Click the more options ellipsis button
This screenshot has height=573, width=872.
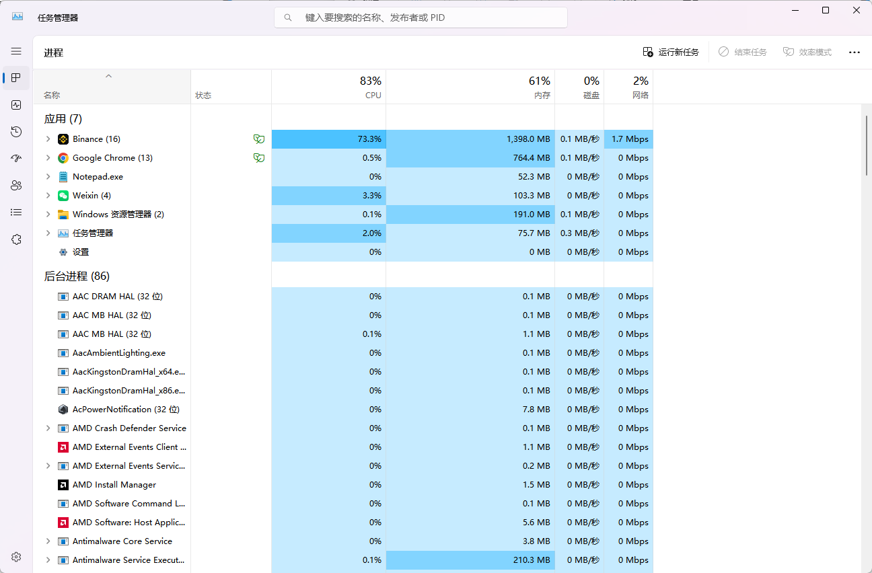[854, 52]
